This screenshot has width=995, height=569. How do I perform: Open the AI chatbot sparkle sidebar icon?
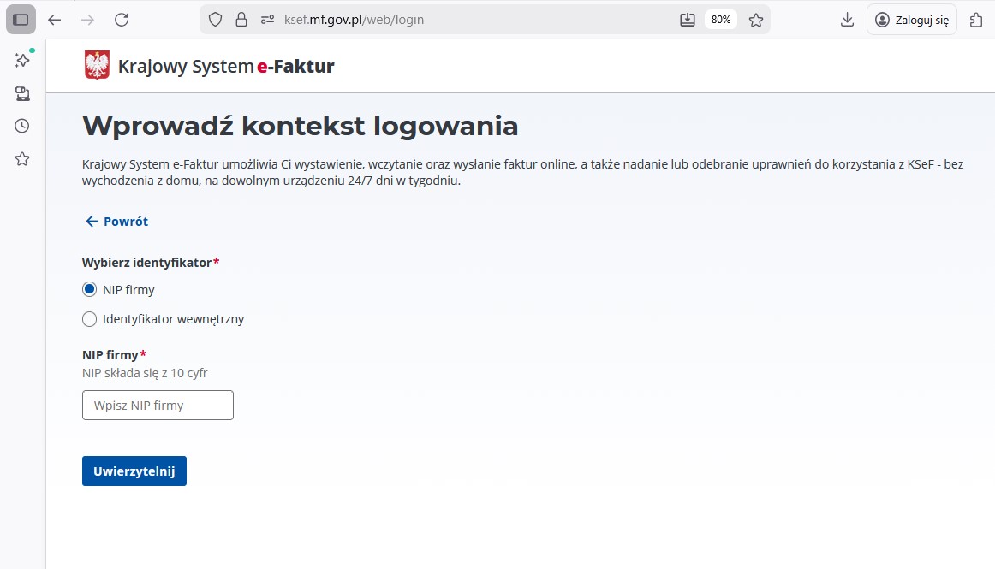(x=22, y=60)
